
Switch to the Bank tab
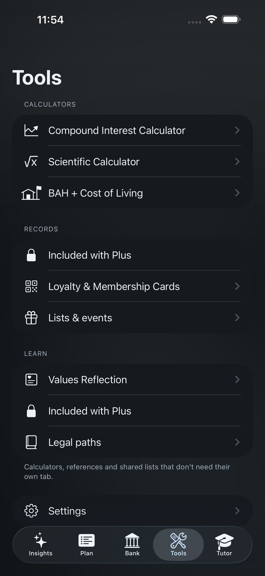tap(132, 544)
